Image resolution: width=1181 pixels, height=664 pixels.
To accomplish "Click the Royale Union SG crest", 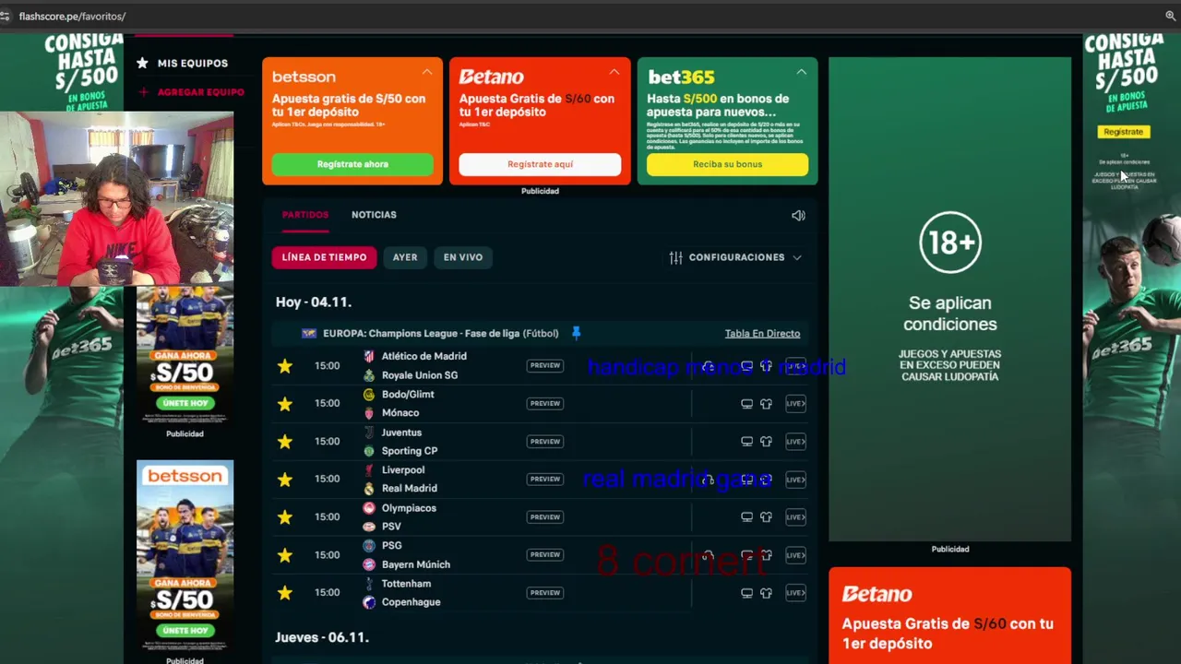I will (x=369, y=375).
